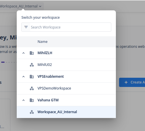This screenshot has width=145, height=131.
Task: Click the purple active carousel indicator
Action: [x=3, y=62]
